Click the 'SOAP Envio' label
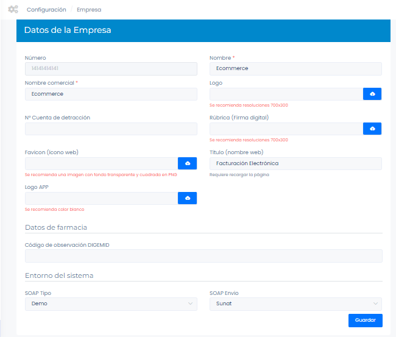This screenshot has width=396, height=337. (x=224, y=293)
